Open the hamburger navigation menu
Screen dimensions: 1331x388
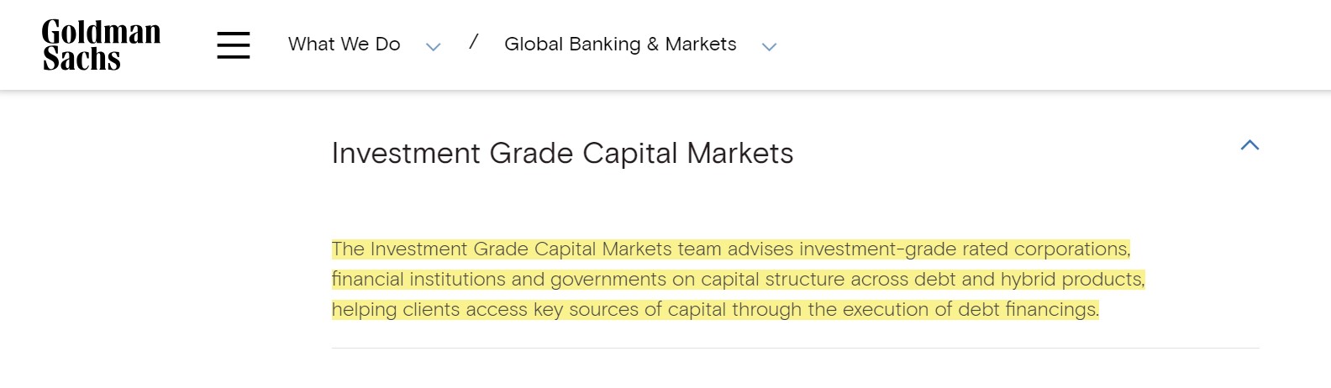coord(234,45)
